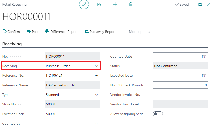The width and height of the screenshot is (216, 135).
Task: Delete record using trash icon
Action: (x=131, y=4)
